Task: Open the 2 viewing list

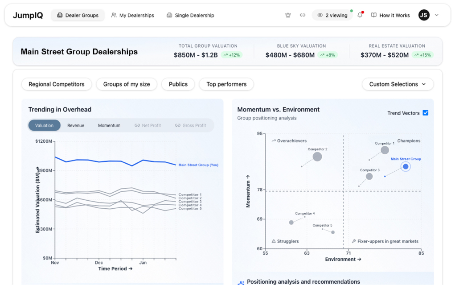Action: point(332,15)
